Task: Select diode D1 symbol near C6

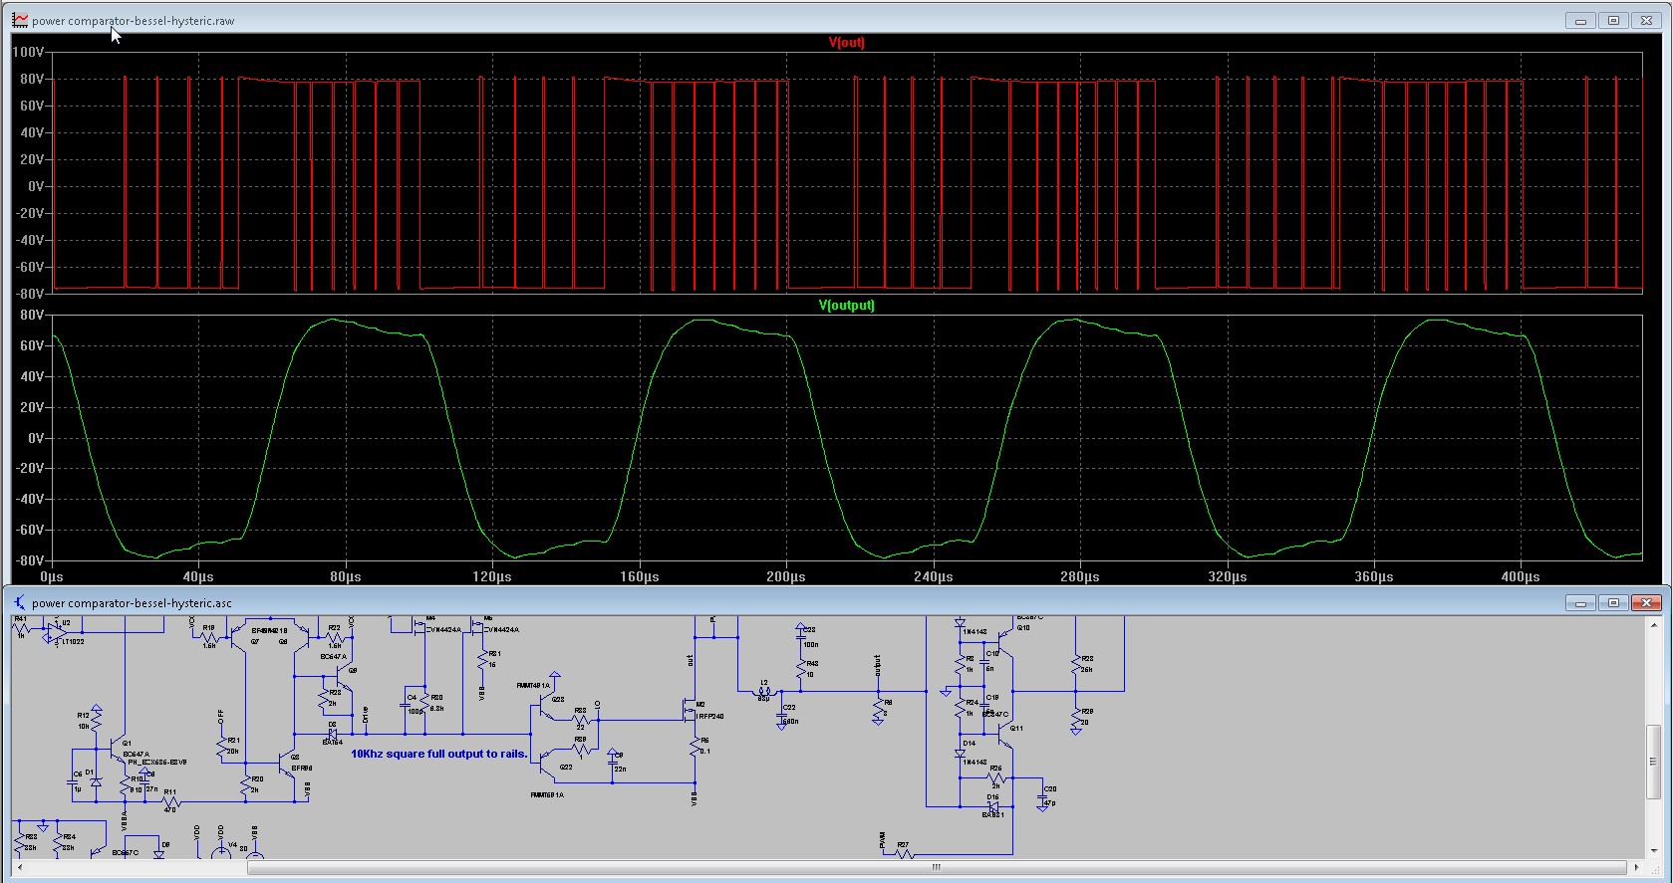Action: point(97,782)
